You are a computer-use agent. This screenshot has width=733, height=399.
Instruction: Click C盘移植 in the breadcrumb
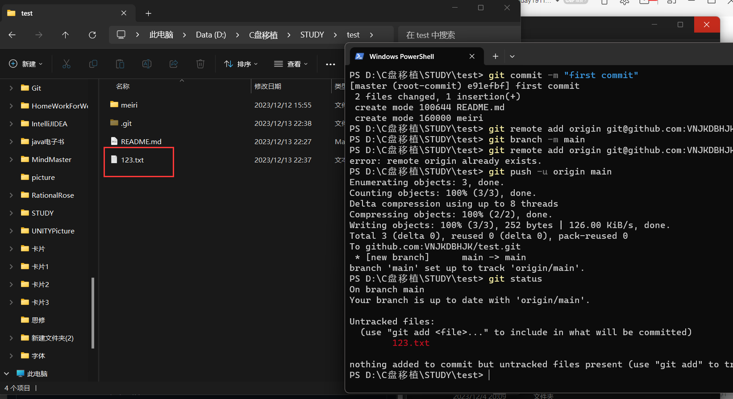click(263, 35)
